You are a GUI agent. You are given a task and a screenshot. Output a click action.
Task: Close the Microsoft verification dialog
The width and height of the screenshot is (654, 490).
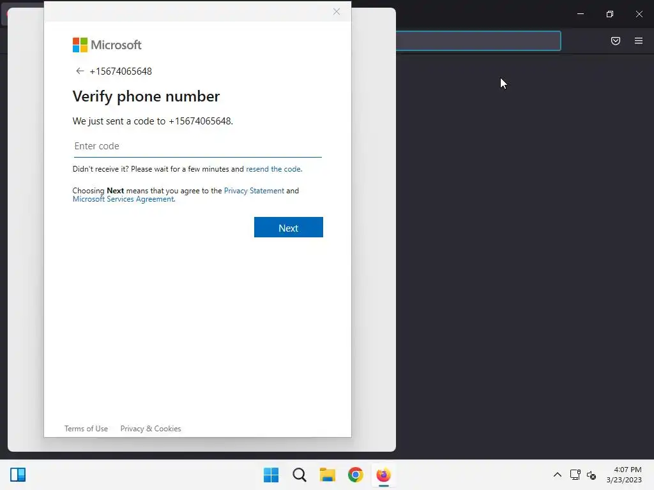336,11
